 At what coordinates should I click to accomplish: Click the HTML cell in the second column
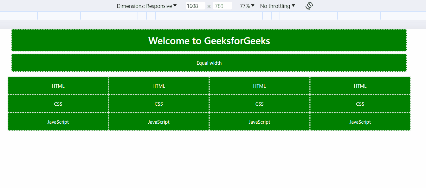tap(159, 86)
